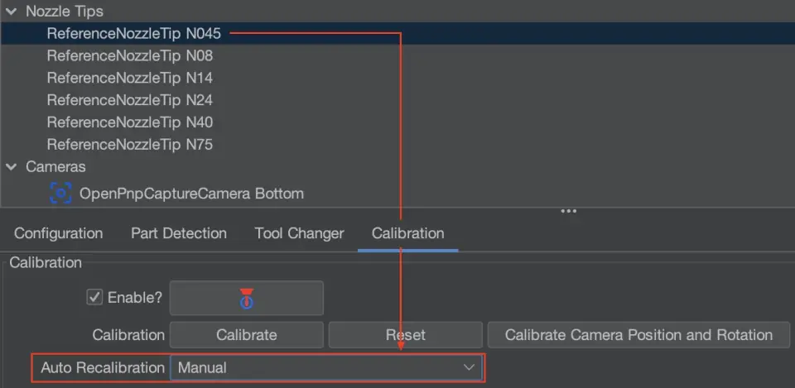Click Calibrate Camera Position and Rotation
This screenshot has width=795, height=388.
tap(638, 335)
